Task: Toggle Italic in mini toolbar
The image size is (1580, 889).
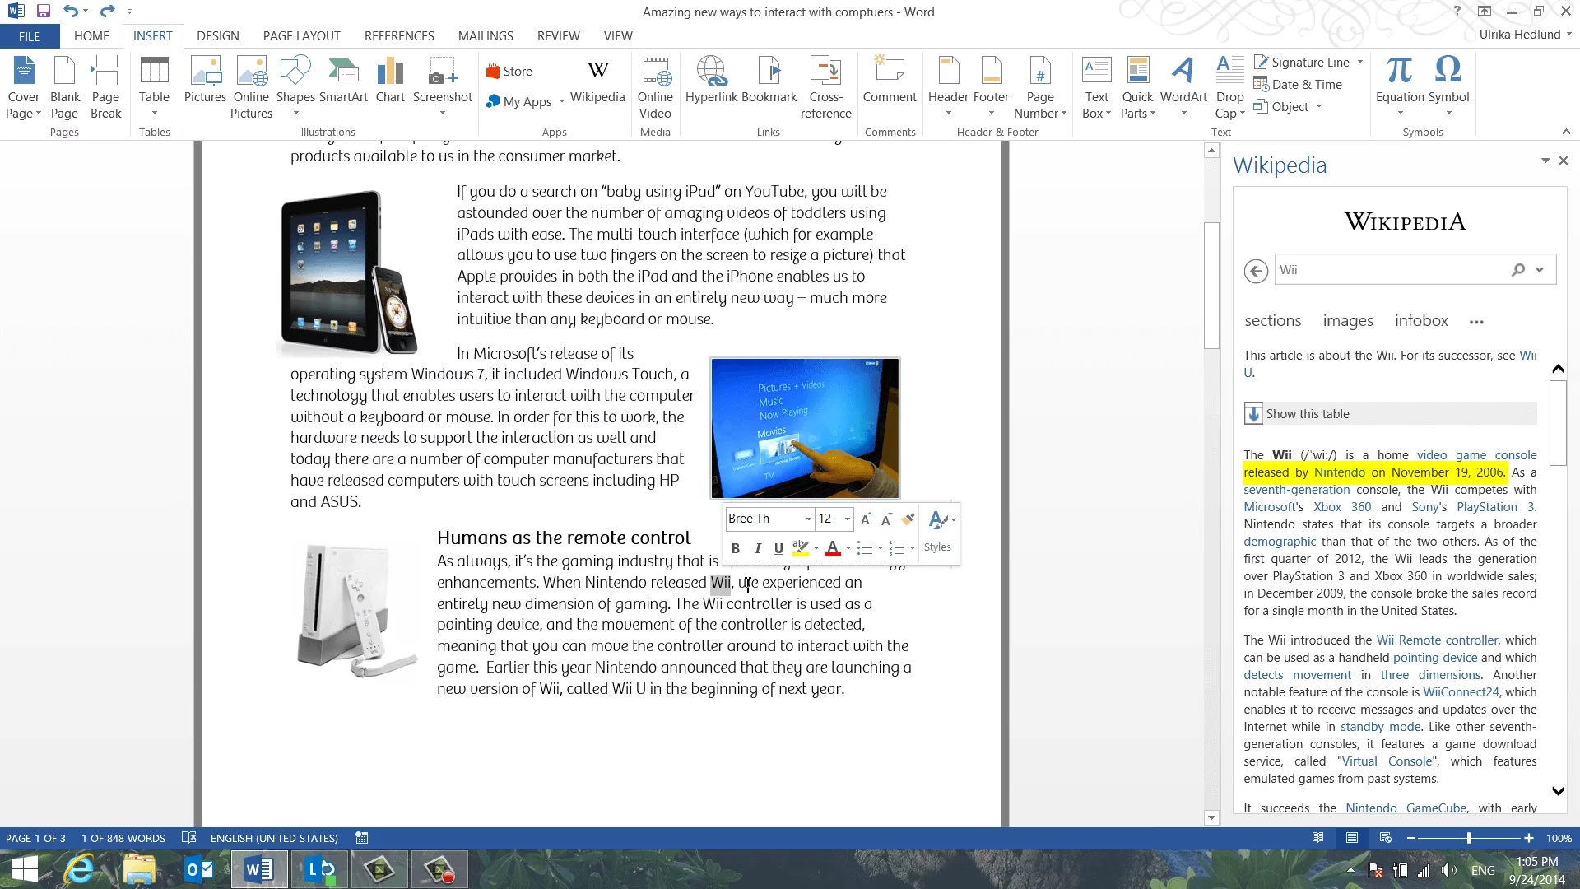Action: click(757, 548)
